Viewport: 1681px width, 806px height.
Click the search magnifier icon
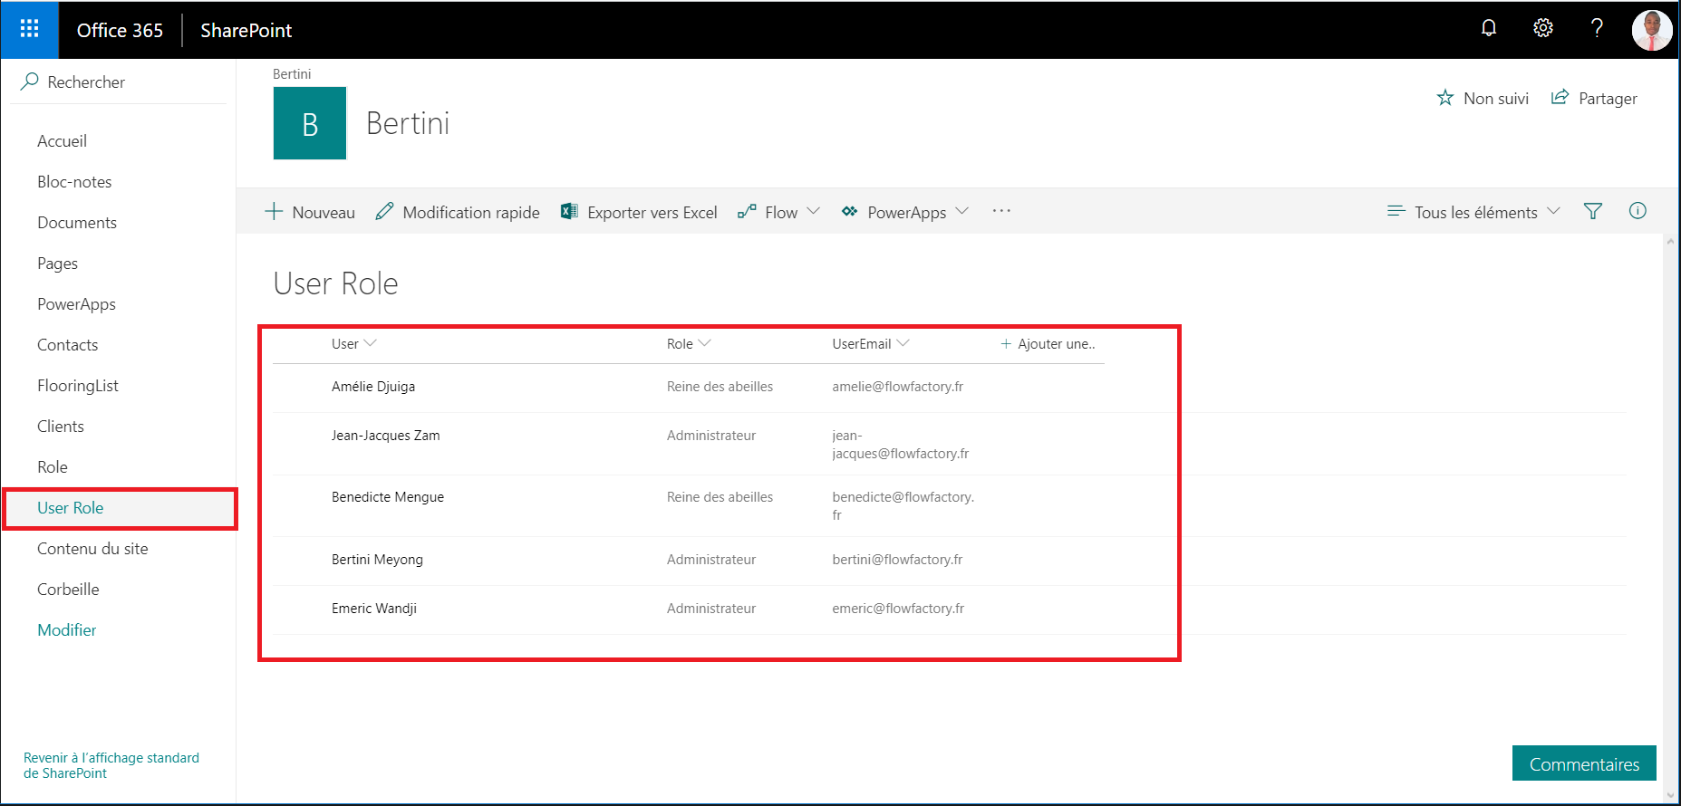pos(30,82)
